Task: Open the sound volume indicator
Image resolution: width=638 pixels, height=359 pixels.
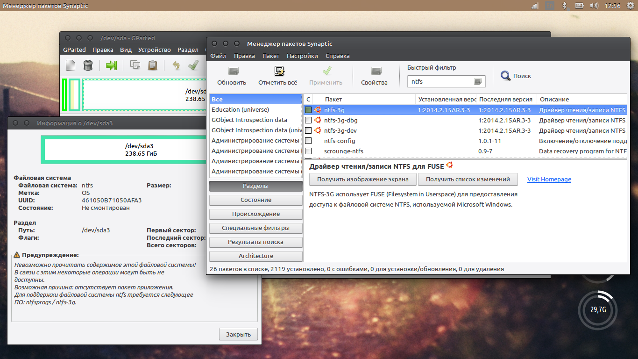Action: coord(594,6)
